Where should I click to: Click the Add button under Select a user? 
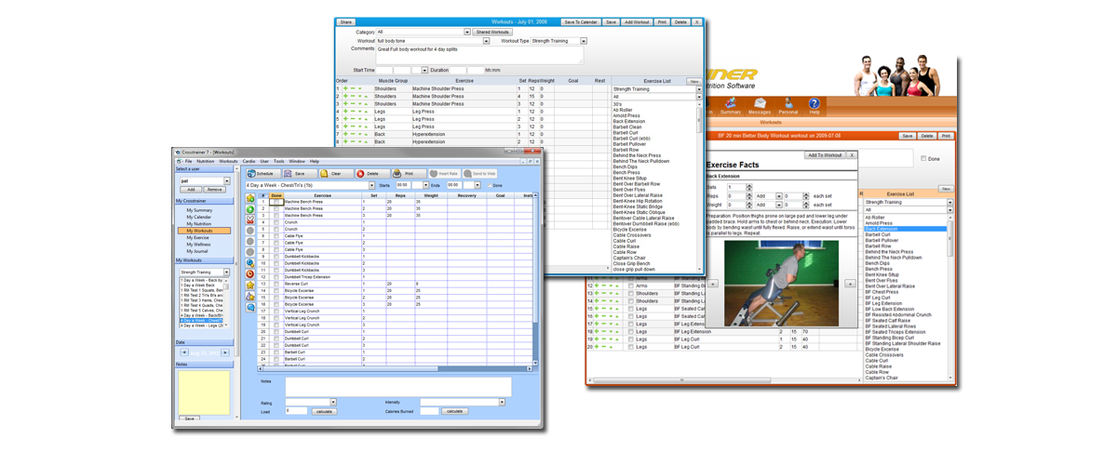191,190
